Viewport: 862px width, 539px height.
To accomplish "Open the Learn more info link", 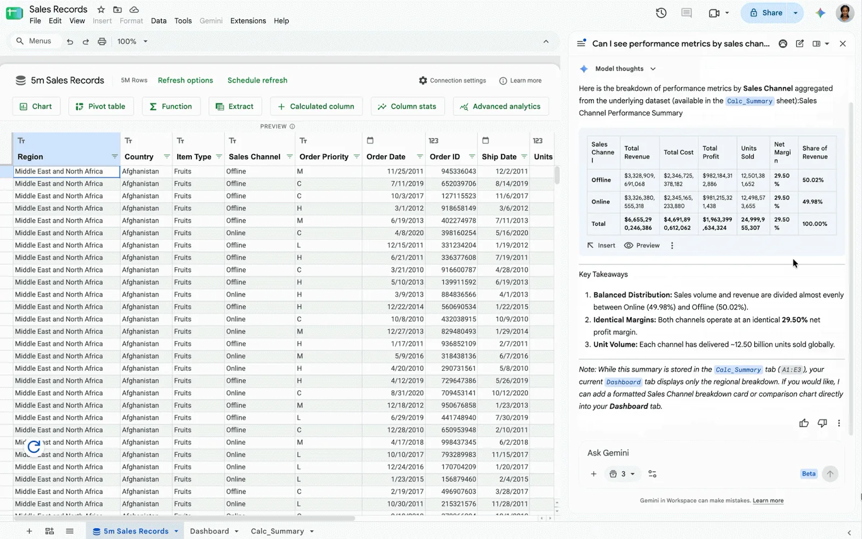I will click(520, 80).
